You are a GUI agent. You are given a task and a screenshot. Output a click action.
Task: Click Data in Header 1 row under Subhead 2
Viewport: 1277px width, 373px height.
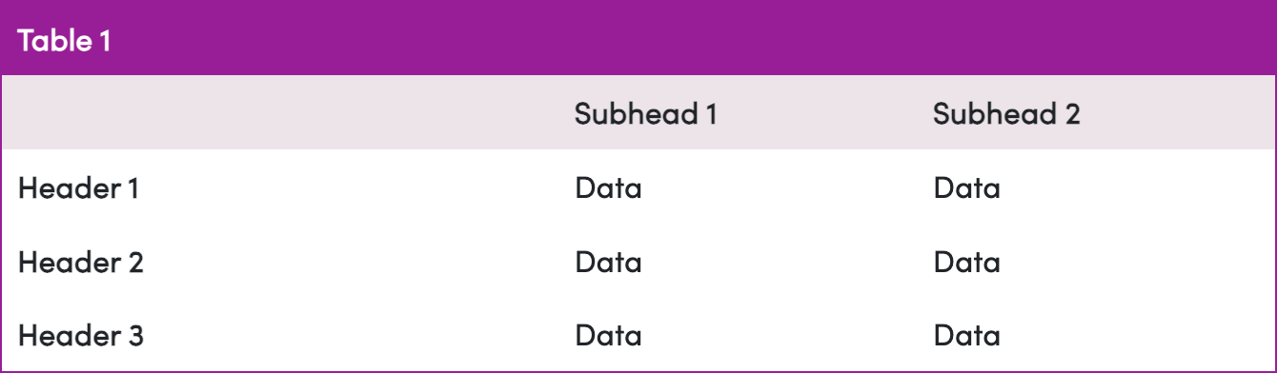[966, 188]
